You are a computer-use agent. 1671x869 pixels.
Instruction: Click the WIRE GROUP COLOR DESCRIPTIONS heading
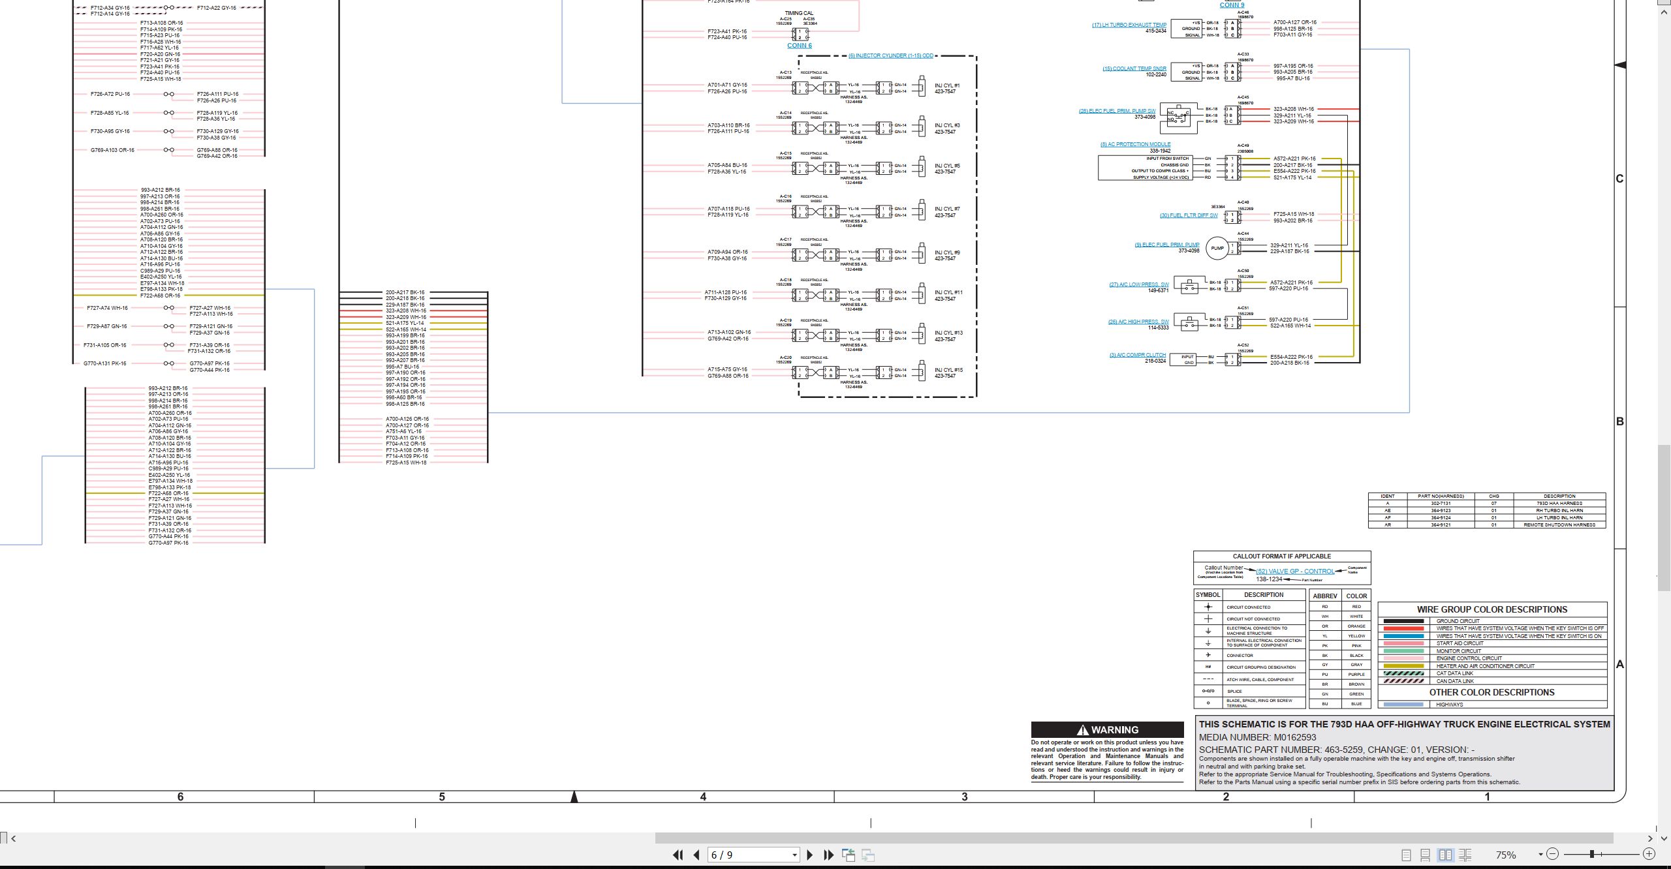point(1492,609)
